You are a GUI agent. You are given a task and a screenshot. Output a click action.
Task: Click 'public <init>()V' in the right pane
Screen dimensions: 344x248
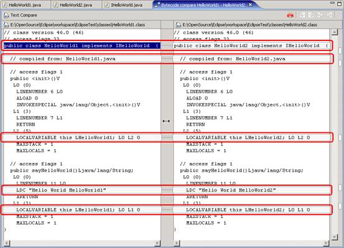pyautogui.click(x=205, y=78)
